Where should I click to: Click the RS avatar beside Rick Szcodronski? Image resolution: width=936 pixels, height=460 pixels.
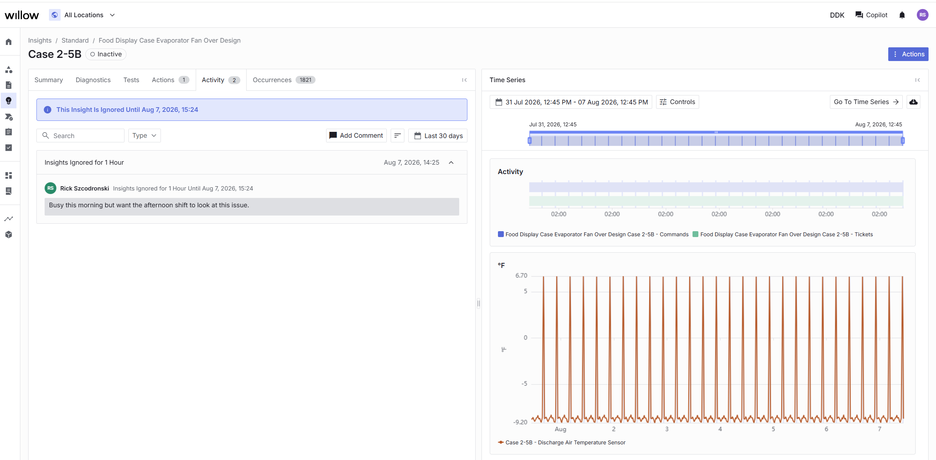click(x=50, y=188)
